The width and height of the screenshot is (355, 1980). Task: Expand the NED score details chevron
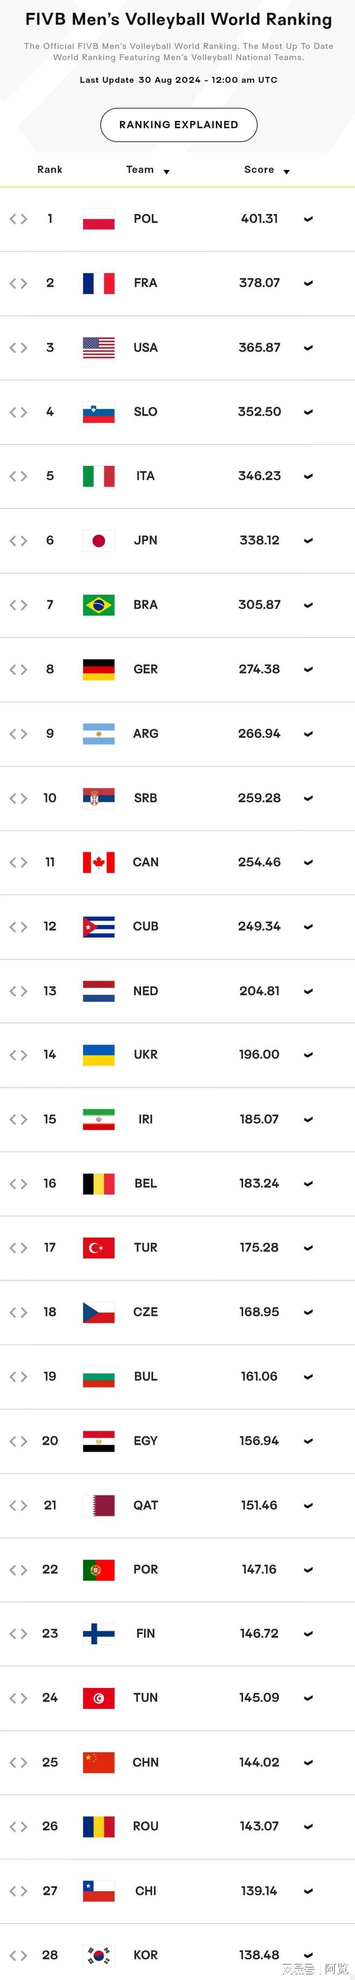click(x=308, y=991)
